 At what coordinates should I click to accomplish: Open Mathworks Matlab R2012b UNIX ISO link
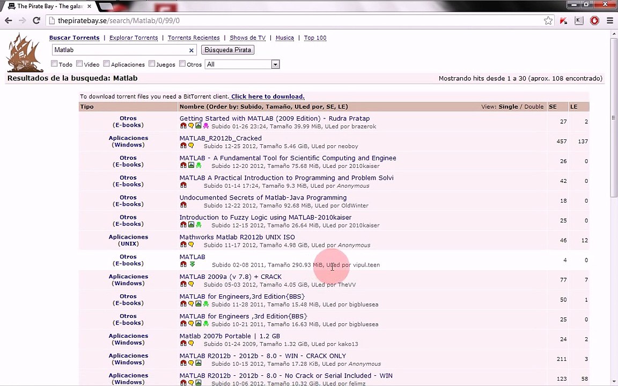(x=237, y=237)
